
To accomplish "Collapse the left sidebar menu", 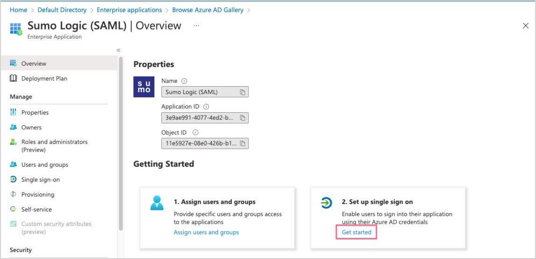I will [x=118, y=50].
